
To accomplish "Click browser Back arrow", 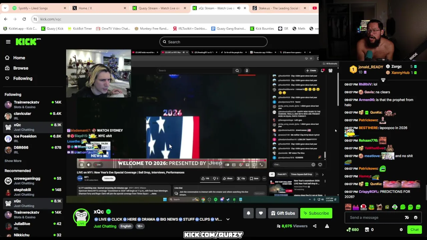I will (6, 19).
